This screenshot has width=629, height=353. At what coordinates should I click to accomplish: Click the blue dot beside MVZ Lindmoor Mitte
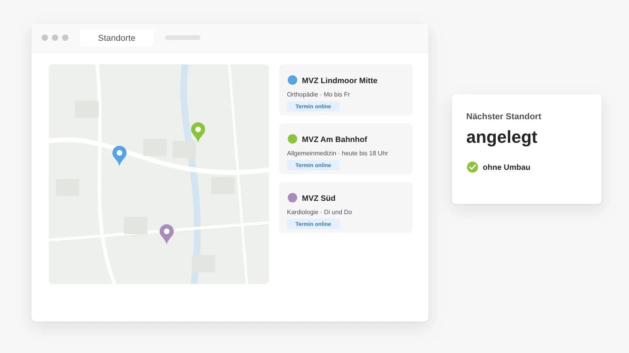(x=292, y=80)
